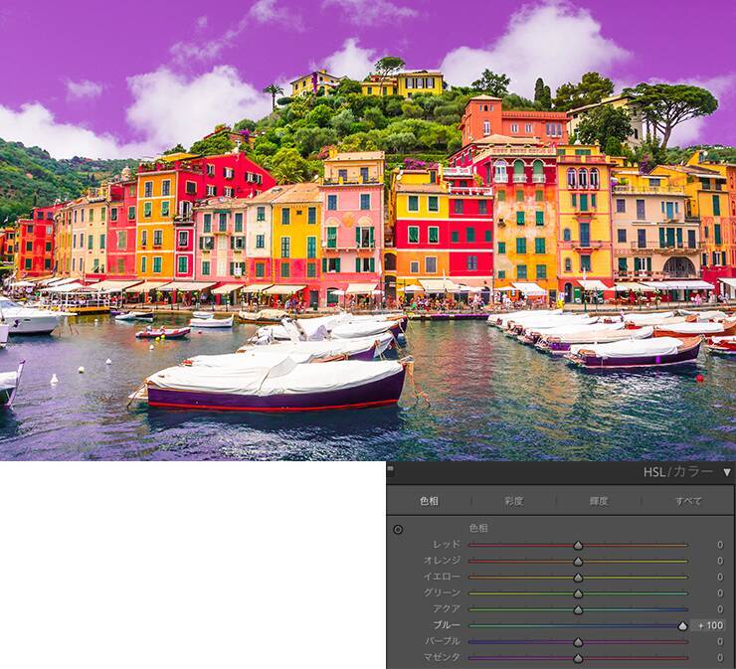Click the アクア hue slider handle
The image size is (736, 669).
[578, 609]
